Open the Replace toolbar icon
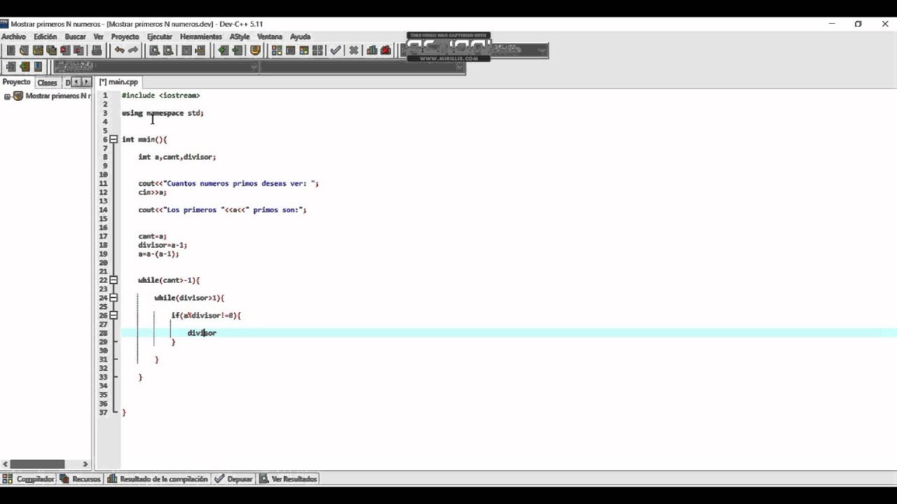 click(x=168, y=50)
